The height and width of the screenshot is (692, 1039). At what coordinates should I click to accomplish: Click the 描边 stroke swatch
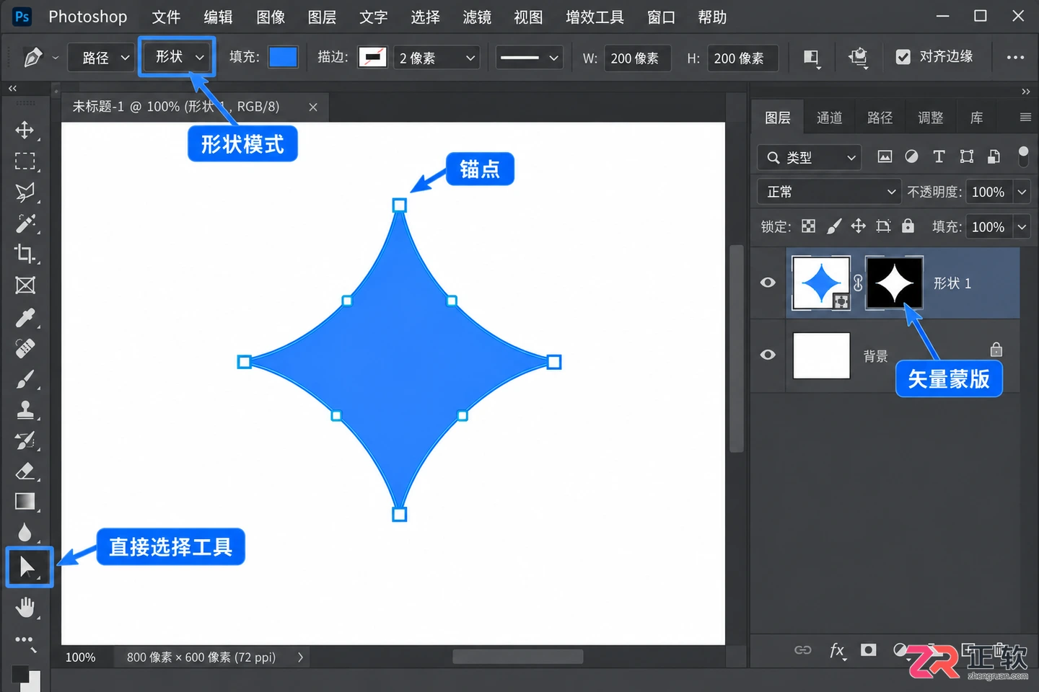(x=372, y=57)
